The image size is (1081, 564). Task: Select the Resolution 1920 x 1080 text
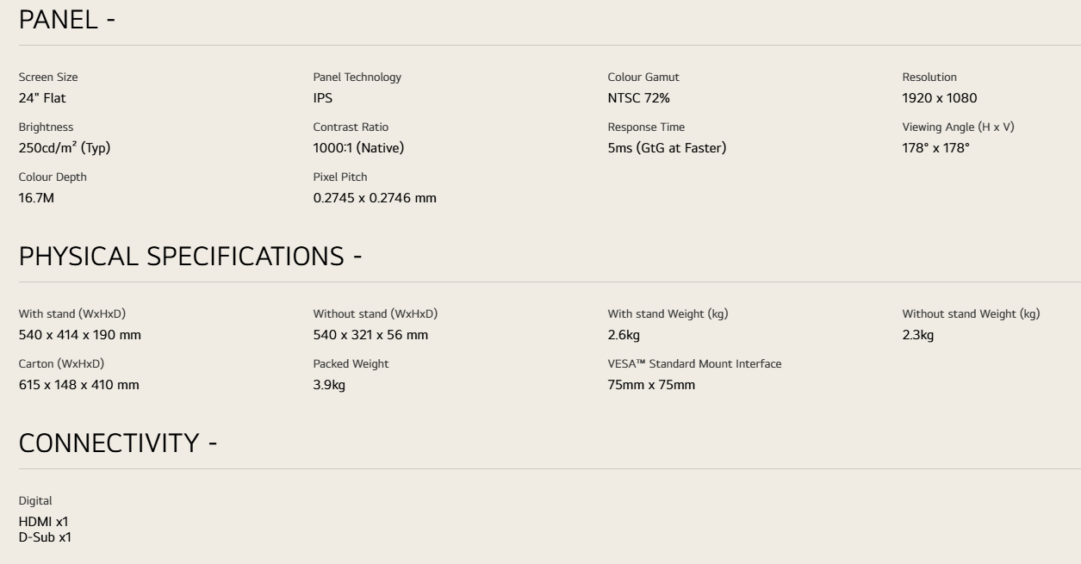(x=940, y=98)
